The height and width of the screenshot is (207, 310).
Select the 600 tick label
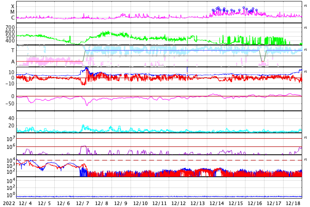10,32
